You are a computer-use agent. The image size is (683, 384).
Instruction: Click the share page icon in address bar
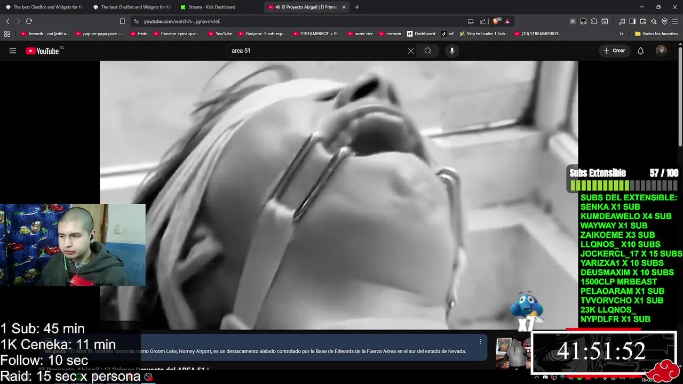coord(483,21)
